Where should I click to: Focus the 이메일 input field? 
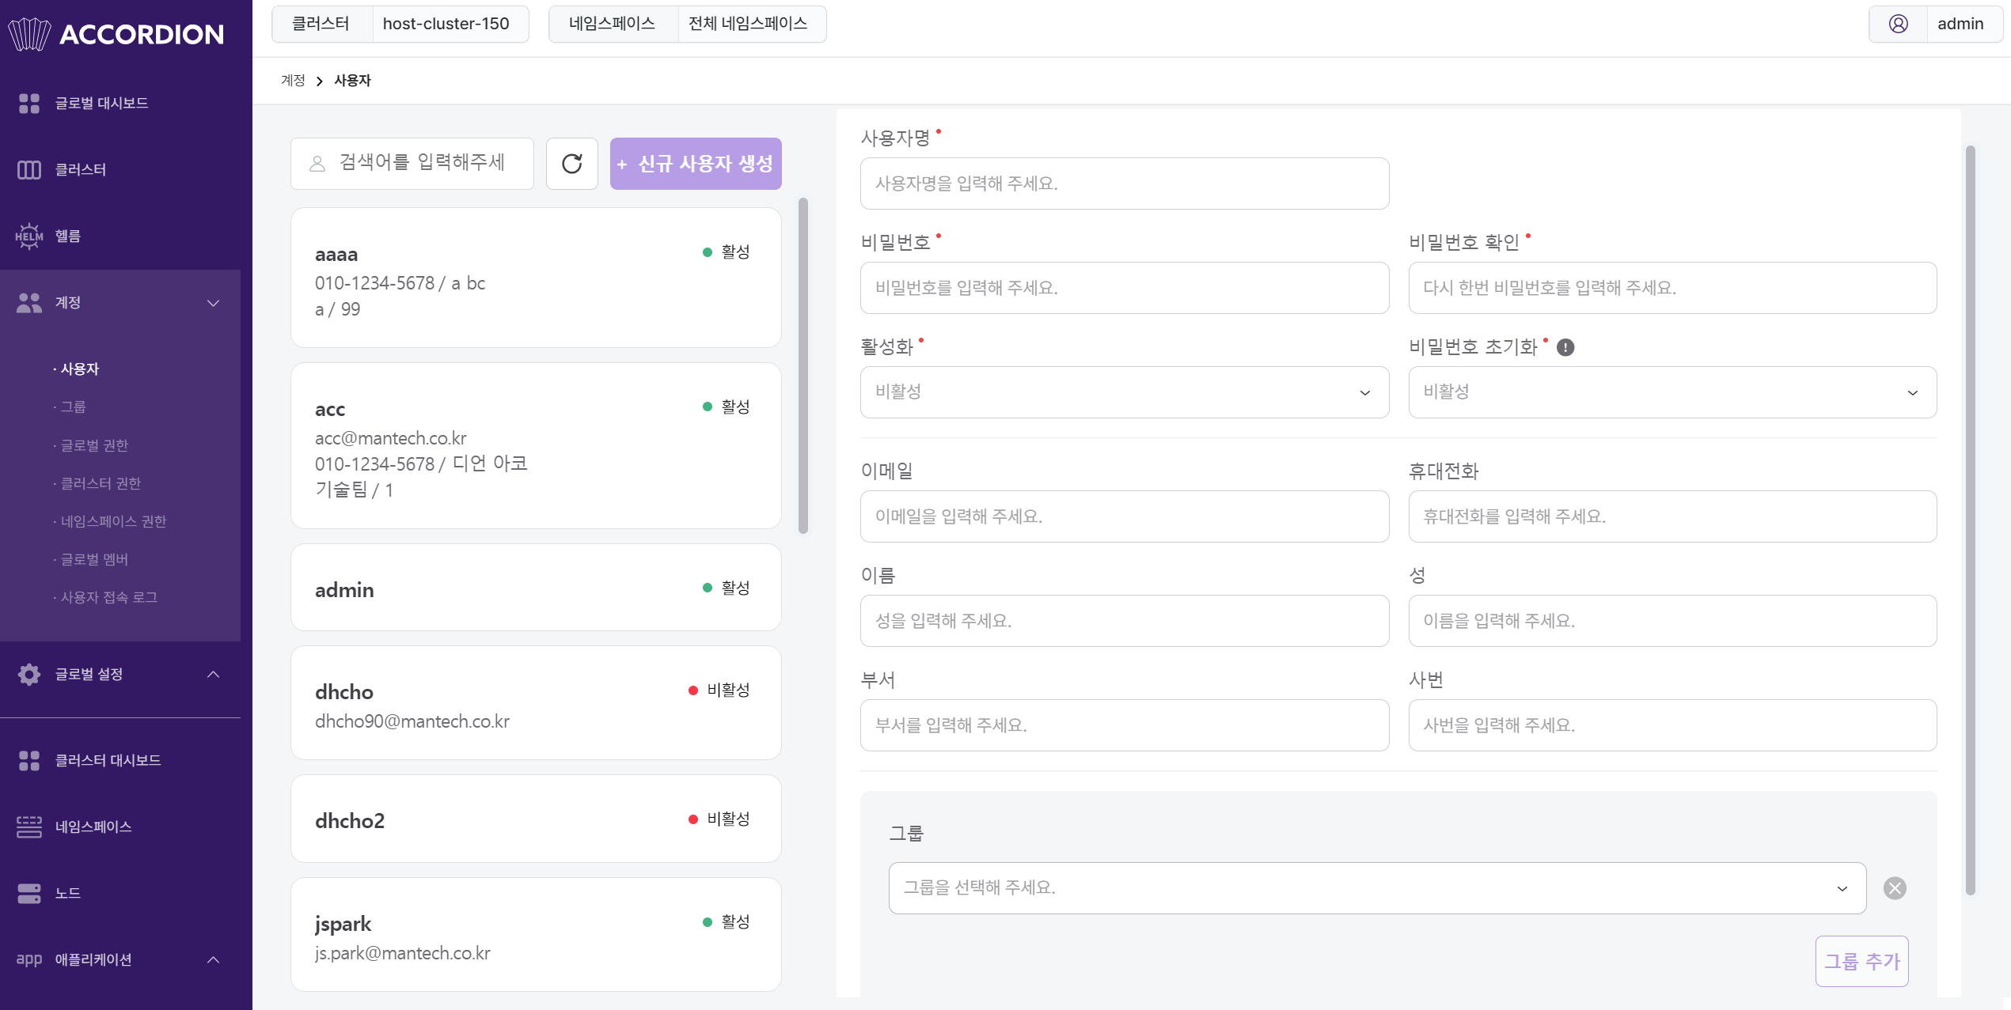(1125, 516)
